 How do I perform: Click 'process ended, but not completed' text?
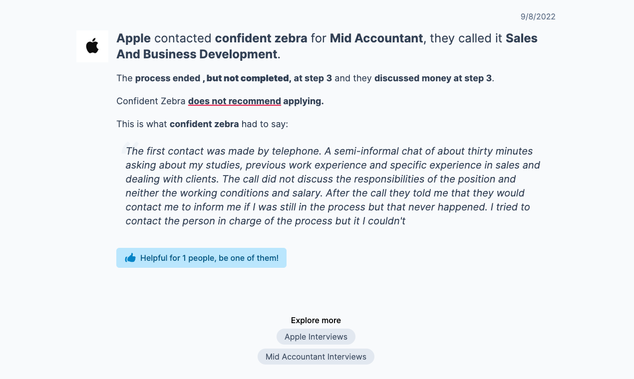coord(212,78)
